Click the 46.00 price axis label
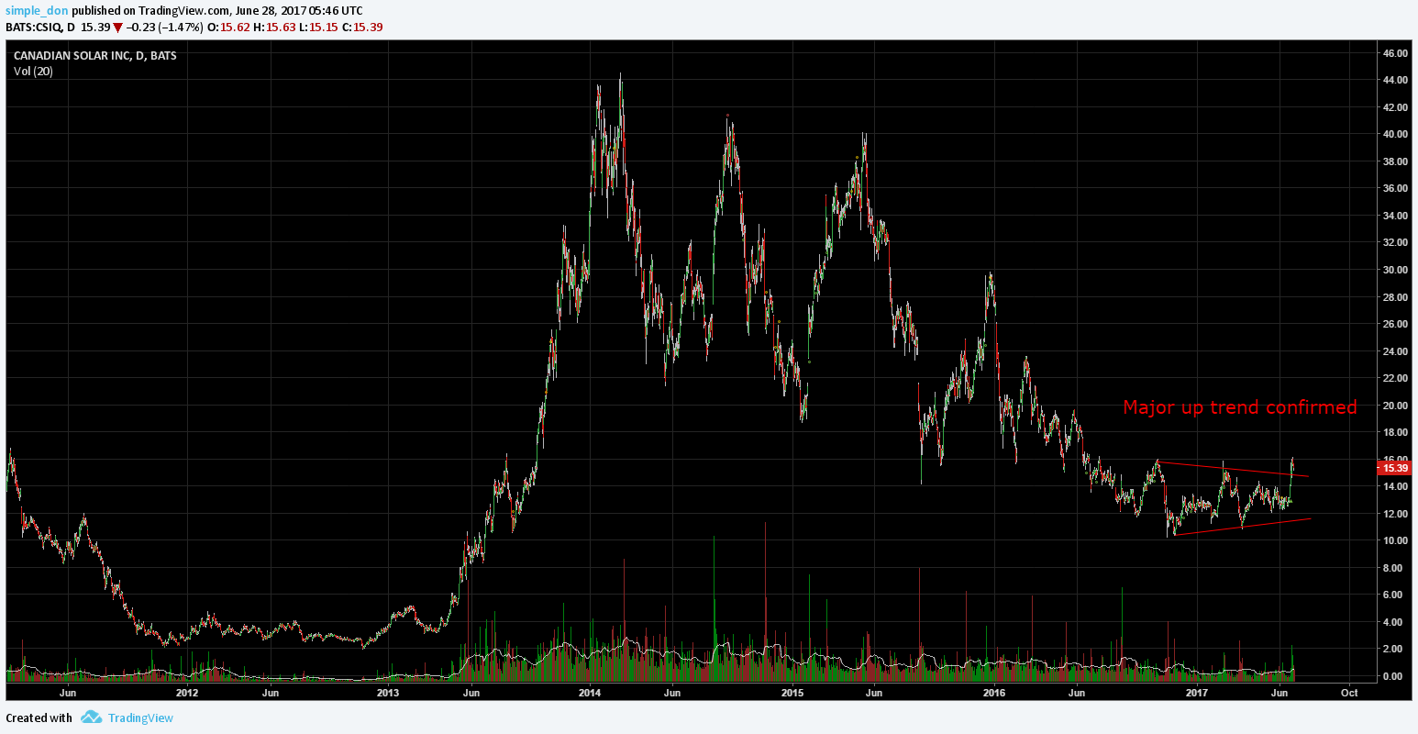 coord(1395,53)
